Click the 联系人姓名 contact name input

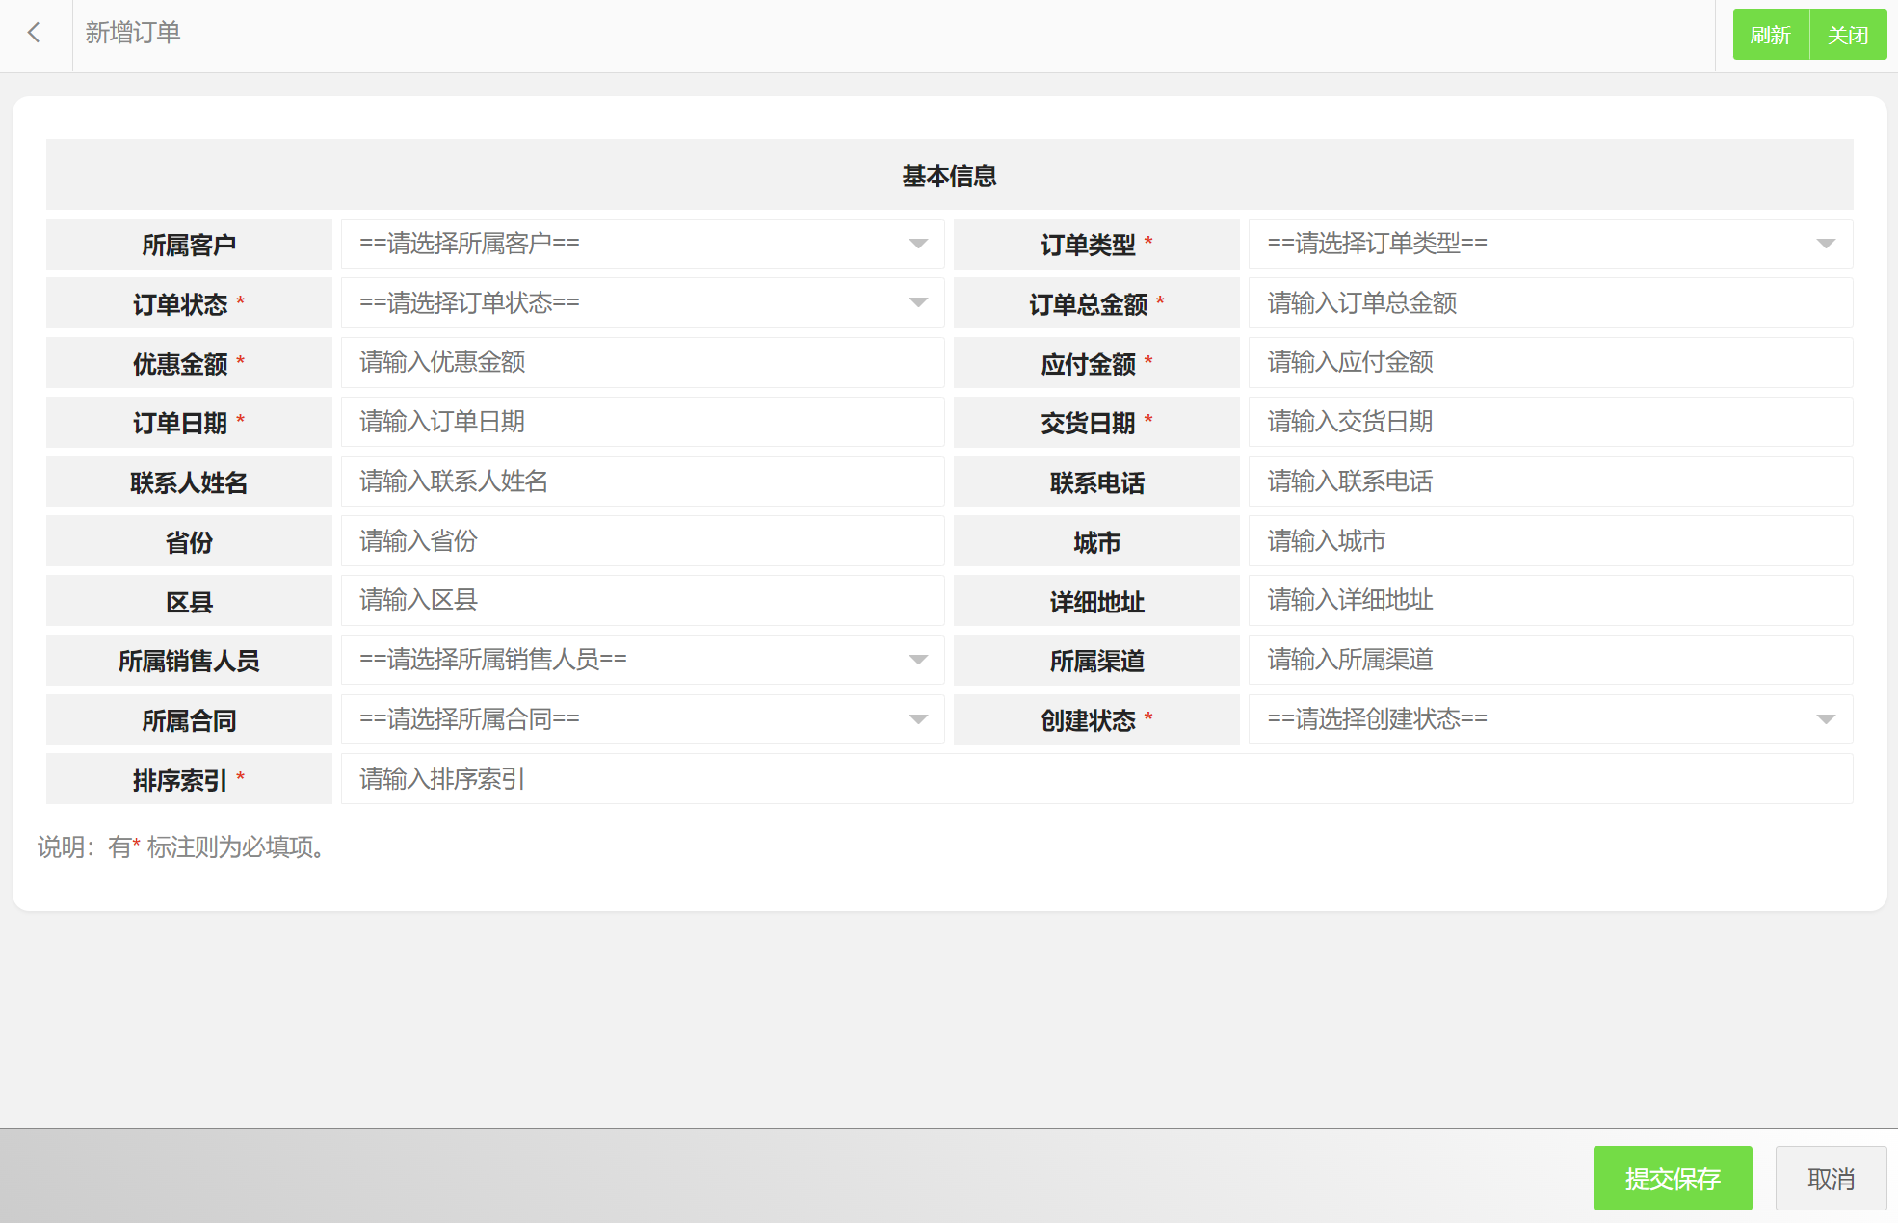pyautogui.click(x=642, y=481)
